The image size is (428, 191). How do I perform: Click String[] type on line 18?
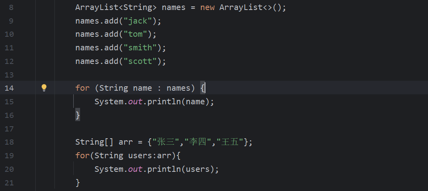pos(94,142)
